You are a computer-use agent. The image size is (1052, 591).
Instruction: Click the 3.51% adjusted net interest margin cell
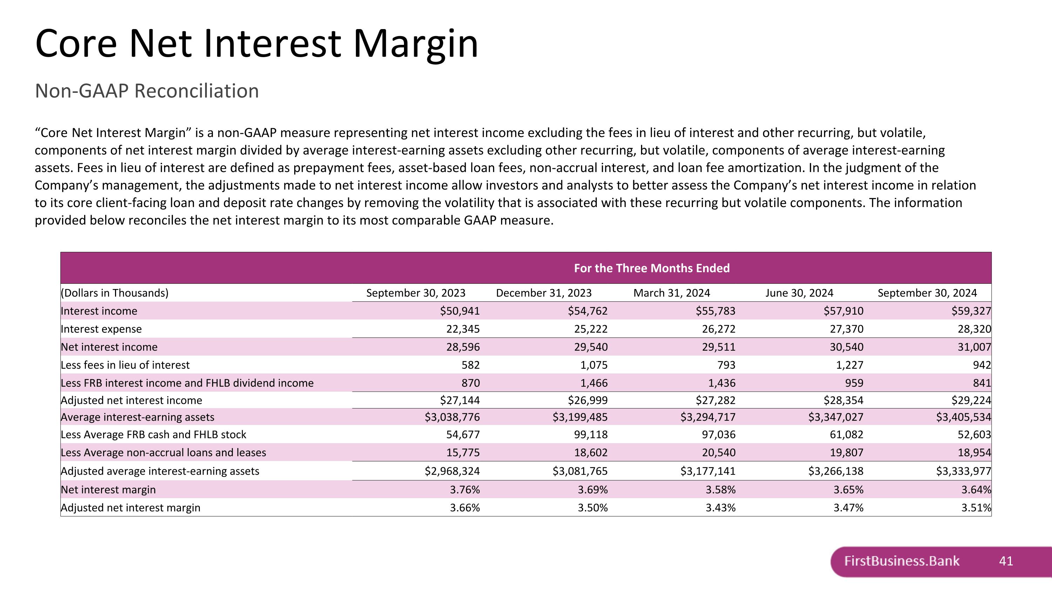tap(976, 508)
